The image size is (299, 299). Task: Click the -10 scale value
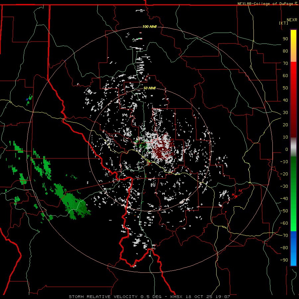click(x=284, y=162)
